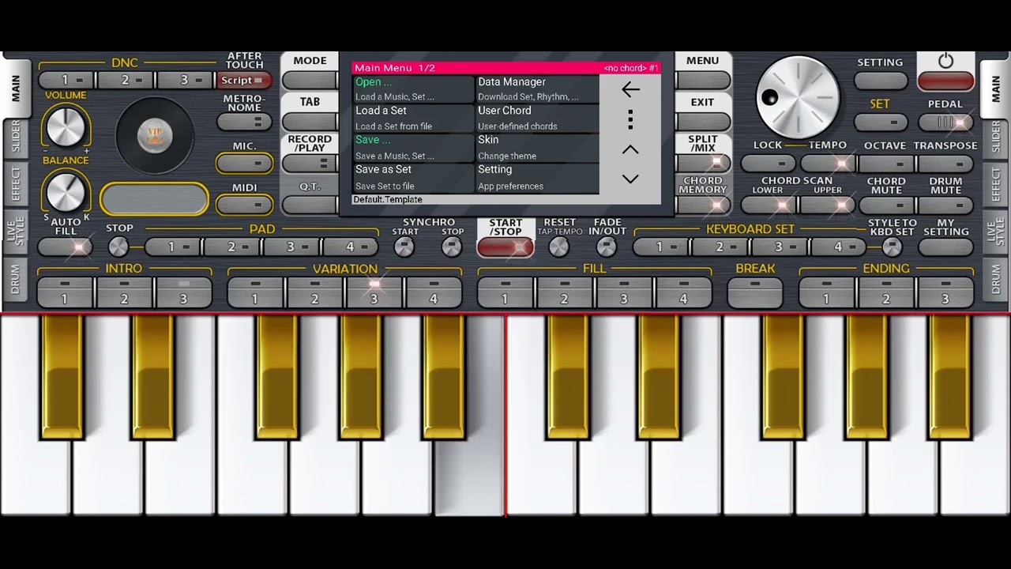Select DNC button 2
This screenshot has width=1011, height=569.
click(125, 81)
